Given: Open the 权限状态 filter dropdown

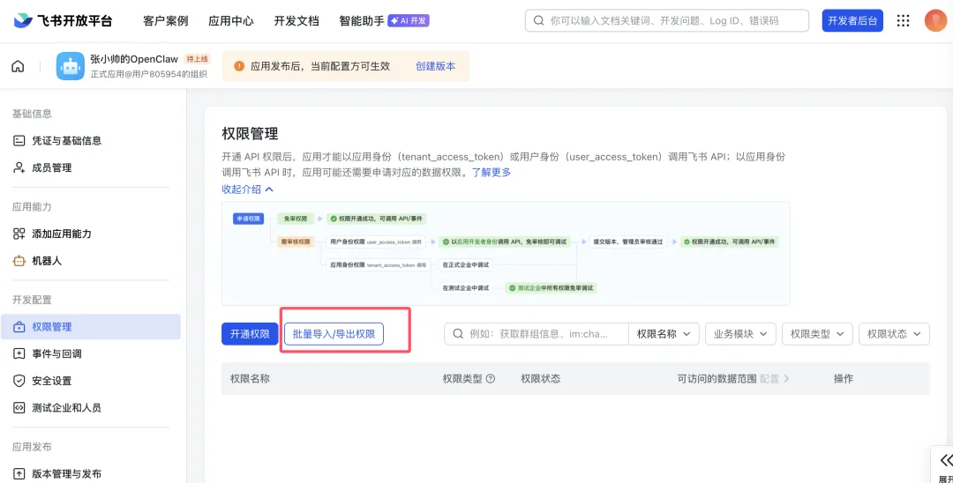Looking at the screenshot, I should pyautogui.click(x=894, y=334).
